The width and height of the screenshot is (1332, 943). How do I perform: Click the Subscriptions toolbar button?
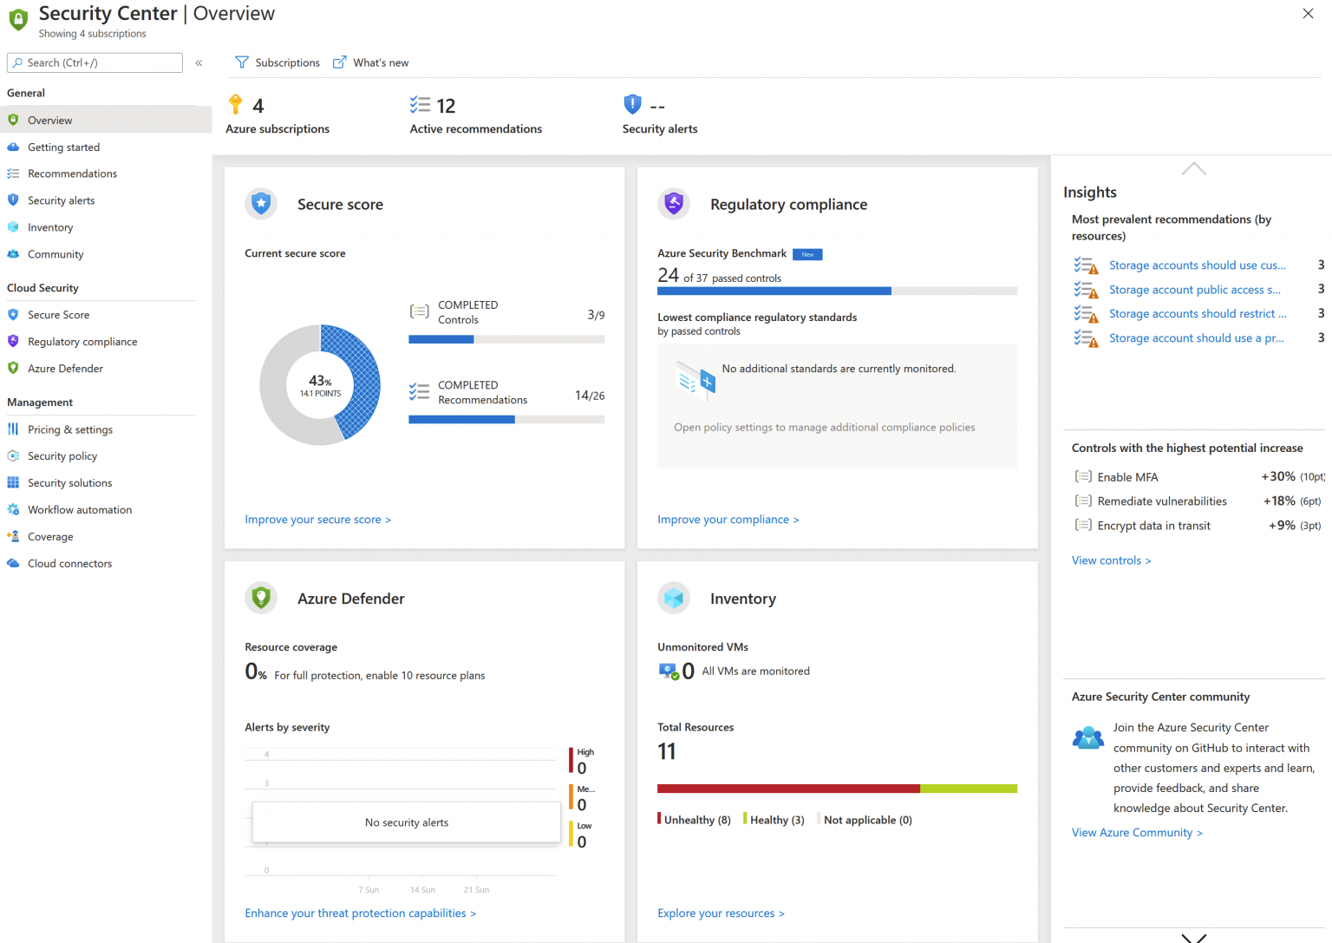(277, 62)
